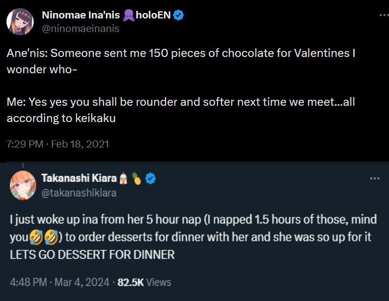Open the more options menu on Kiara's tweet
This screenshot has width=389, height=301.
coord(374,178)
